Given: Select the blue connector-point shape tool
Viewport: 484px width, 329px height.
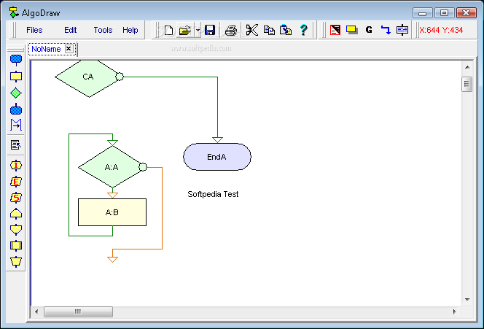Looking at the screenshot, I should (16, 109).
